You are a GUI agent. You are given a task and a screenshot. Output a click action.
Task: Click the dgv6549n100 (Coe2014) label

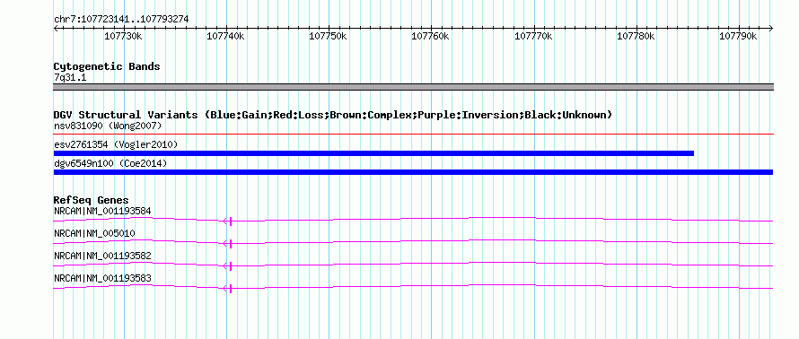pyautogui.click(x=110, y=163)
